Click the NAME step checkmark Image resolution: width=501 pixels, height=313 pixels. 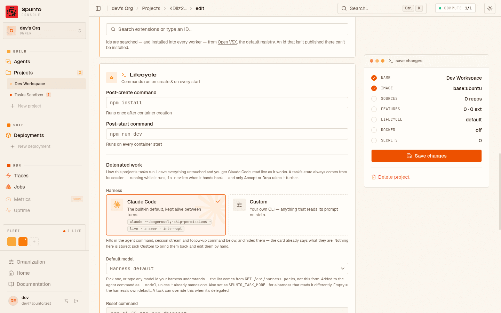tap(374, 78)
